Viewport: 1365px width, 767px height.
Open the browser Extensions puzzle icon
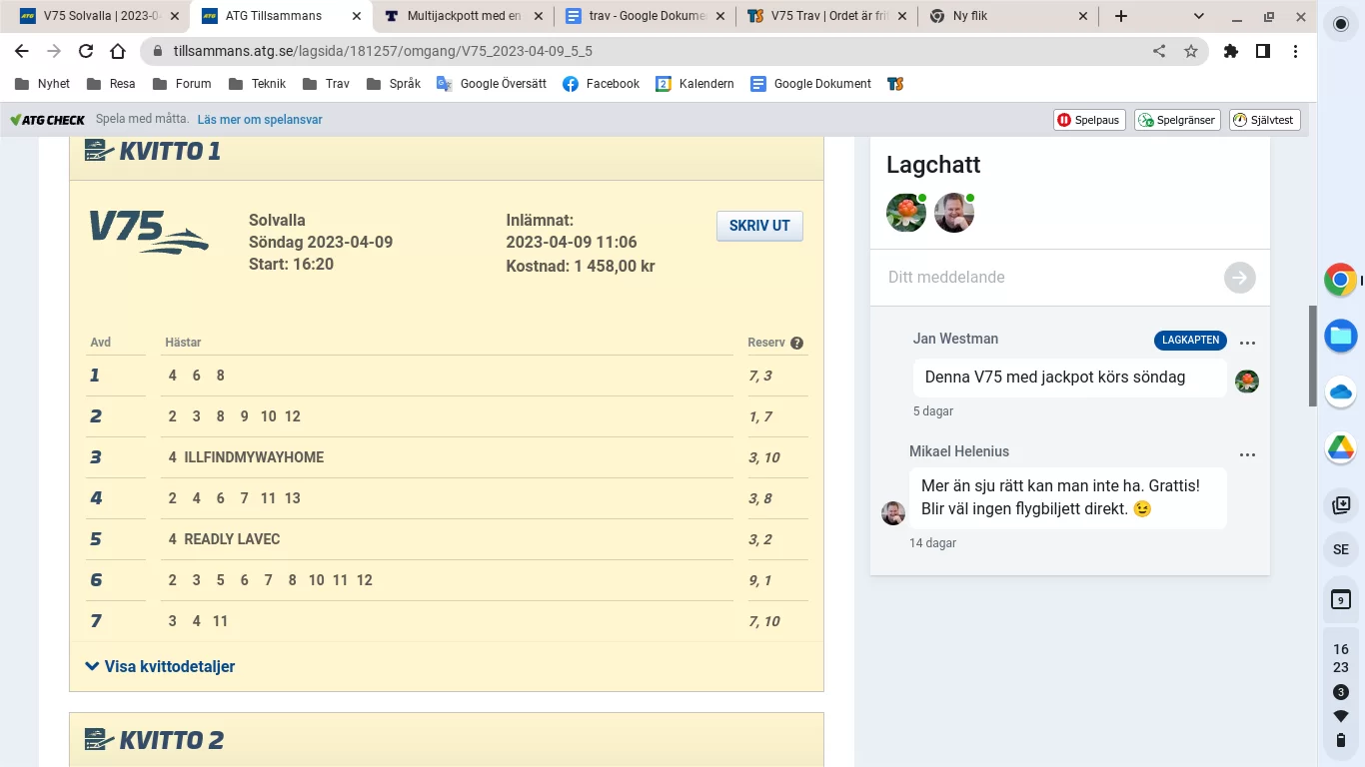tap(1231, 50)
